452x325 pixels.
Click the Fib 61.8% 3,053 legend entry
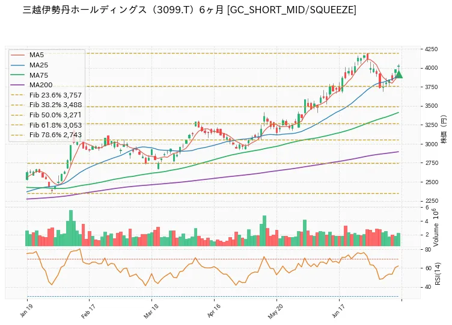46,125
